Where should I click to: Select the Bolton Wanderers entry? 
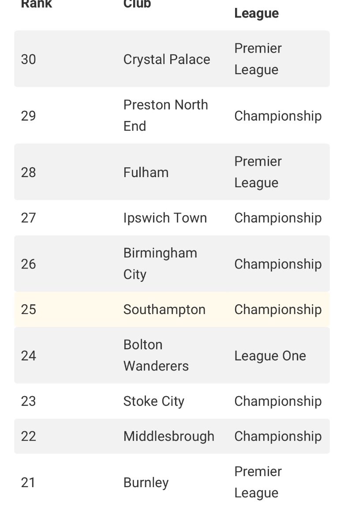156,356
